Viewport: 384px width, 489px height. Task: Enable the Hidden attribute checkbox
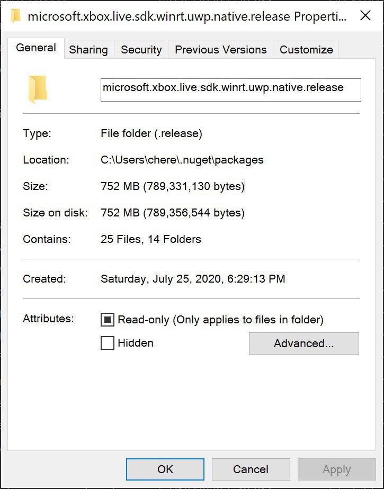pyautogui.click(x=108, y=343)
